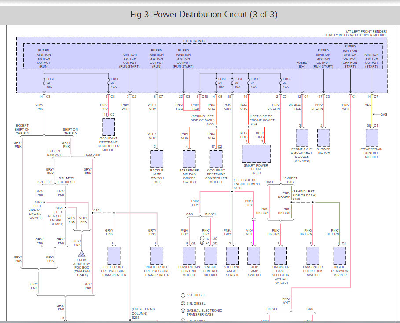The height and width of the screenshot is (323, 400).
Task: Click 'IGNITION SWITCH OUTPUT (START)' header label
Action: 371,61
